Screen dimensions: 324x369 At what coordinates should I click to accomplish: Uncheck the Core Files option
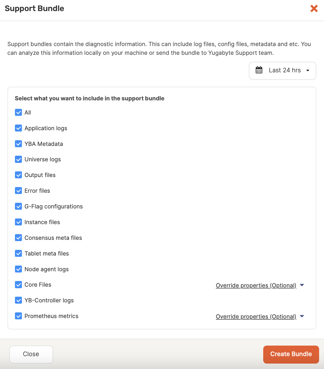click(18, 285)
